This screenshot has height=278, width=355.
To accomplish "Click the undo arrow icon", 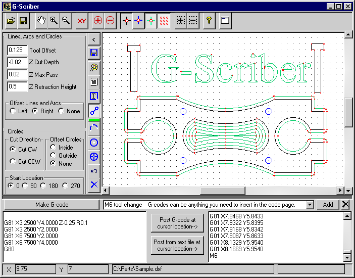I will click(94, 171).
